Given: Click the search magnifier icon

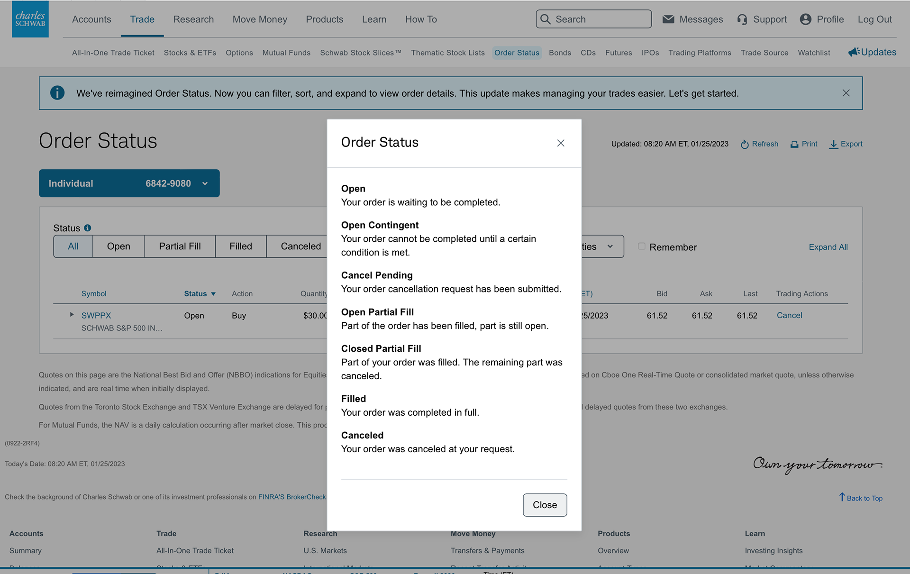Looking at the screenshot, I should pos(546,19).
